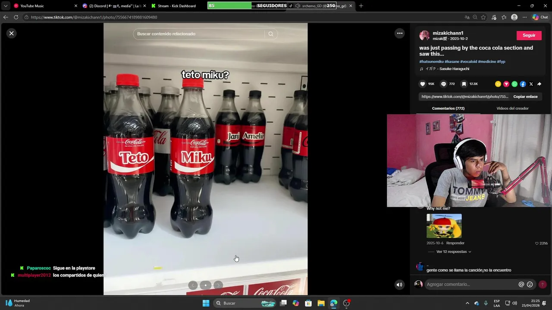Viewport: 552px width, 310px height.
Task: Open File Explorer from taskbar
Action: [321, 303]
